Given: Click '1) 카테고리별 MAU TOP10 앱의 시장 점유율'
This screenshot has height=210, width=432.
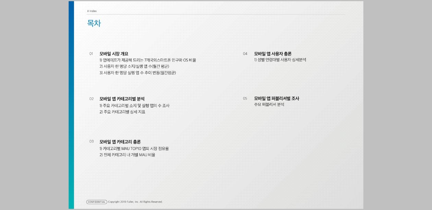Looking at the screenshot, I should coord(134,149).
